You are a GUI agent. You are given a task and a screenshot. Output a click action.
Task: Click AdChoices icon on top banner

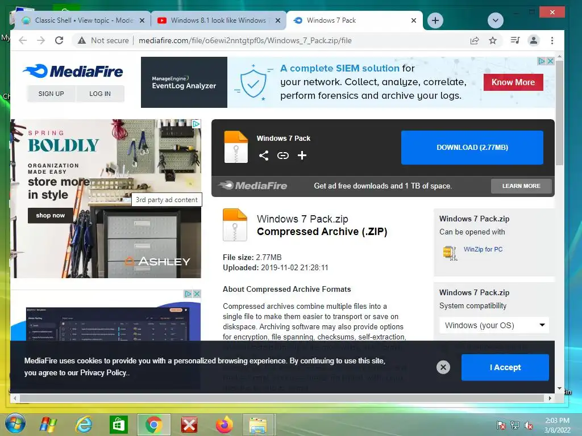[542, 61]
